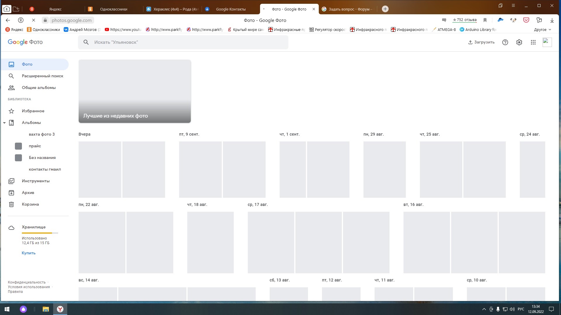Open the notification center icon
561x315 pixels.
point(551,309)
